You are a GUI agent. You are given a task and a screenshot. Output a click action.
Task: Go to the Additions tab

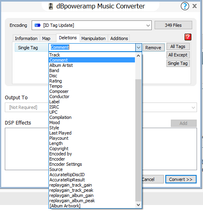click(x=119, y=38)
